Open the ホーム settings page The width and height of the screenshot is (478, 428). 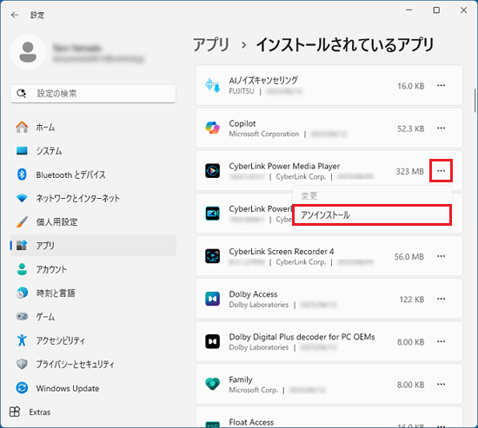[93, 127]
